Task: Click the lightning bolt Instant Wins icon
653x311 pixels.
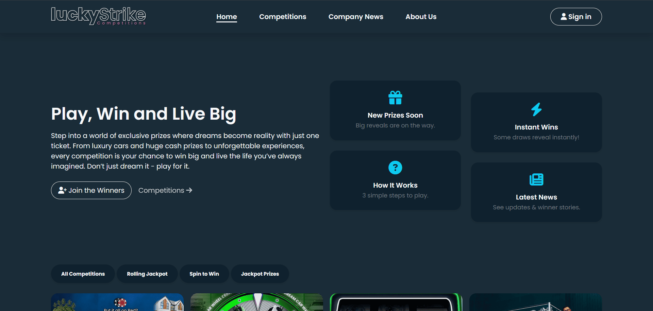Action: pos(536,109)
